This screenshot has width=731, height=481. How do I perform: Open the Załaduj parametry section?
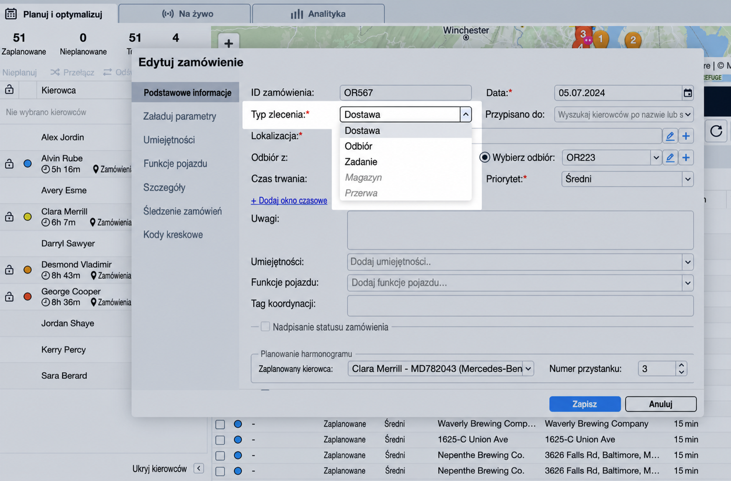(x=180, y=116)
